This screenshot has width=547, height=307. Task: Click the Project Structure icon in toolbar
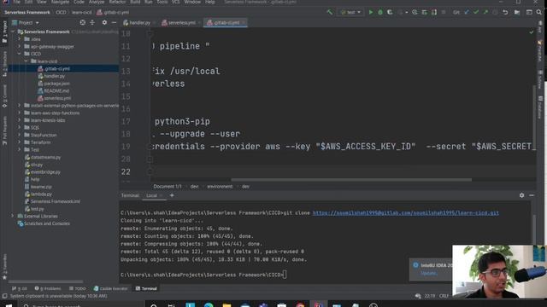517,12
